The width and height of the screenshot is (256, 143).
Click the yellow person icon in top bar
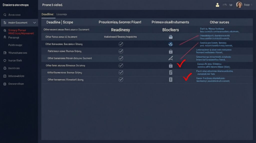[x=217, y=5]
